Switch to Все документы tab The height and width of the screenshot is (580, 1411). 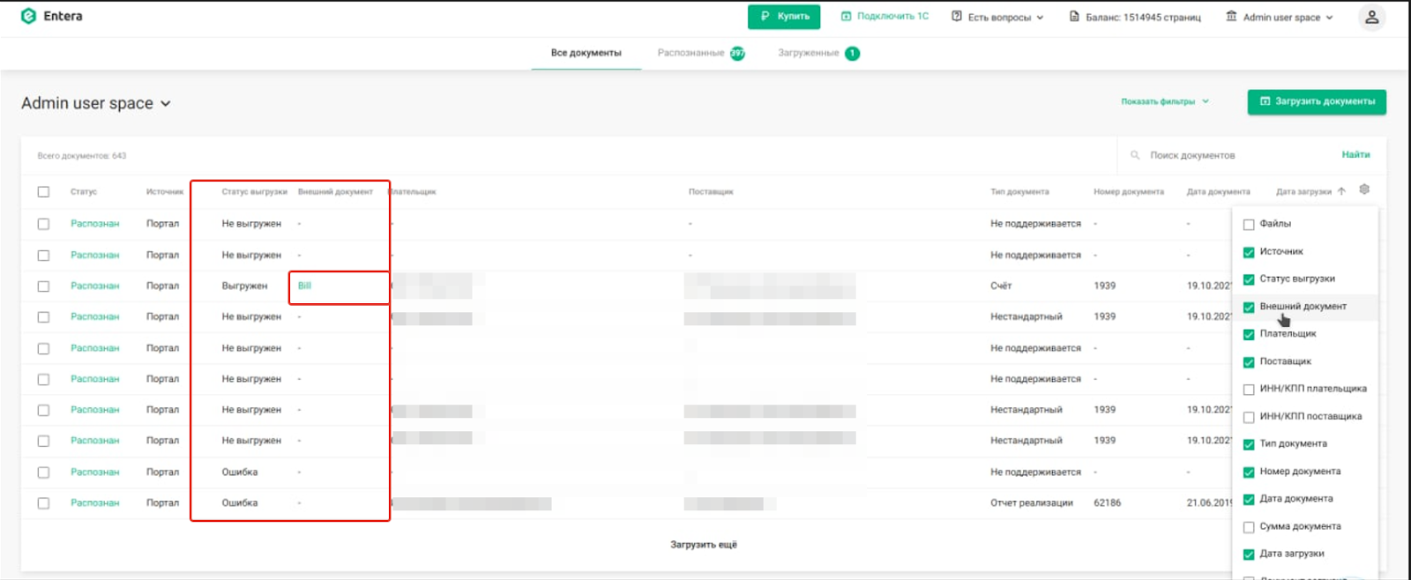[x=586, y=53]
